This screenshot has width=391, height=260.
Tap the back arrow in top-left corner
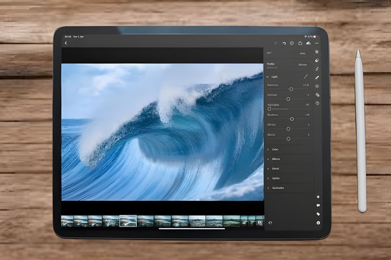[66, 43]
